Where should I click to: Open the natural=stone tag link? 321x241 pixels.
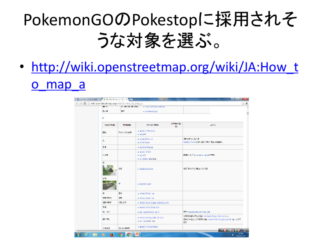(x=146, y=169)
